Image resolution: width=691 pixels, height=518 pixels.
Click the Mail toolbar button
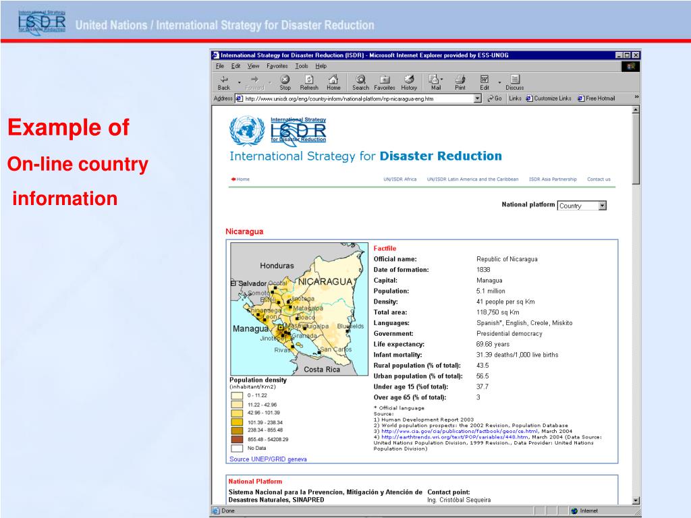(x=435, y=82)
